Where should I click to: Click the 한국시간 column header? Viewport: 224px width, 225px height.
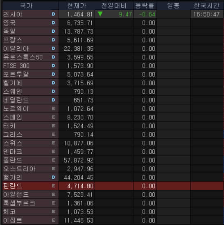click(207, 6)
